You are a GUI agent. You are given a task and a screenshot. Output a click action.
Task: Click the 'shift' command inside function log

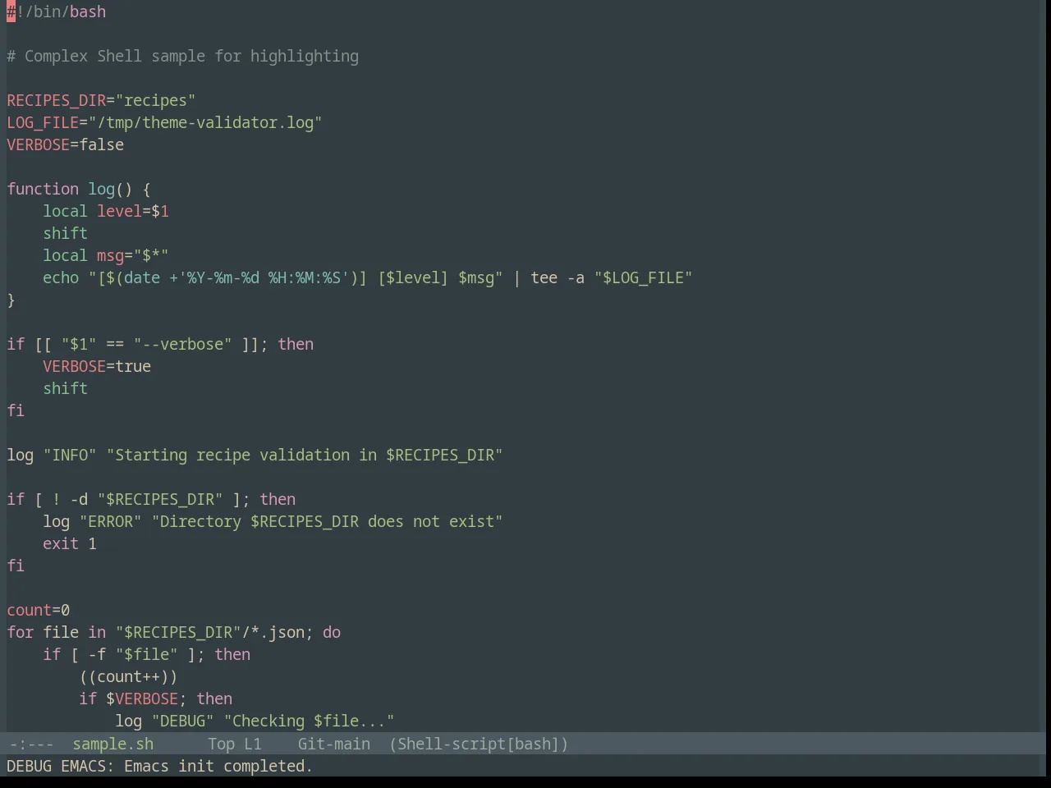point(65,233)
